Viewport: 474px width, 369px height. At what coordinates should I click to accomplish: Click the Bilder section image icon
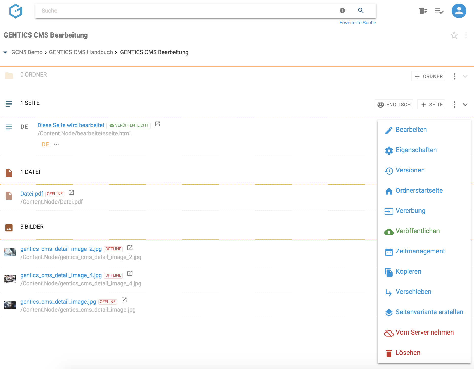[x=9, y=228]
